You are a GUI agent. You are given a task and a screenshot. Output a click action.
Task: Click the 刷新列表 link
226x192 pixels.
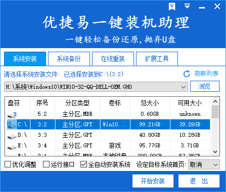(x=206, y=74)
